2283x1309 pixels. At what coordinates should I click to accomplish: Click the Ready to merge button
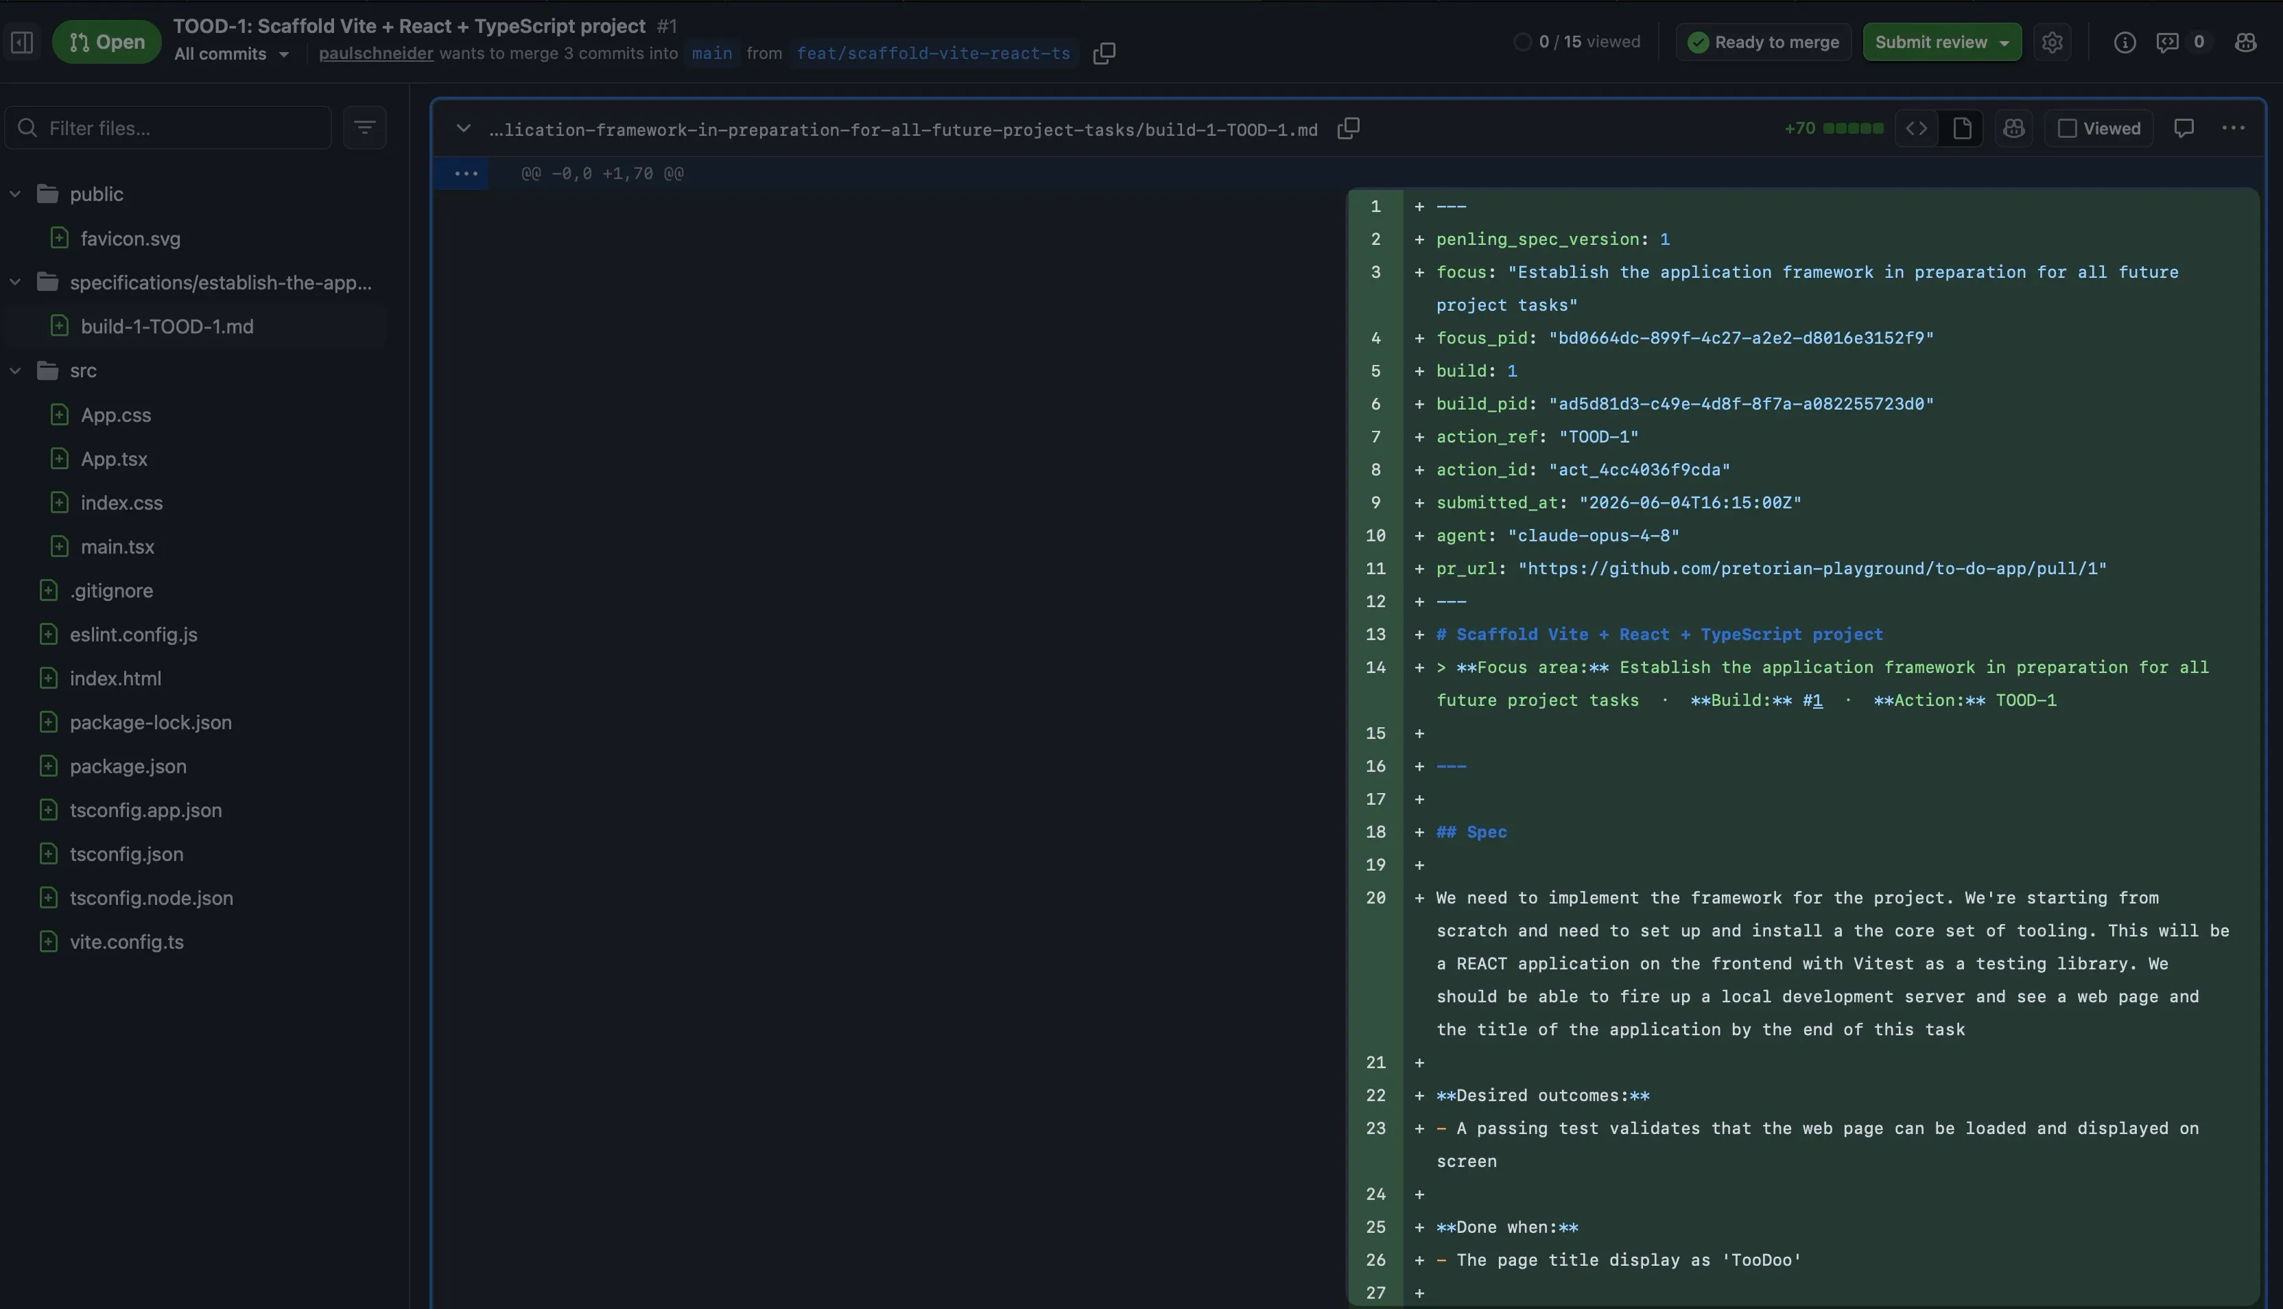click(x=1764, y=43)
